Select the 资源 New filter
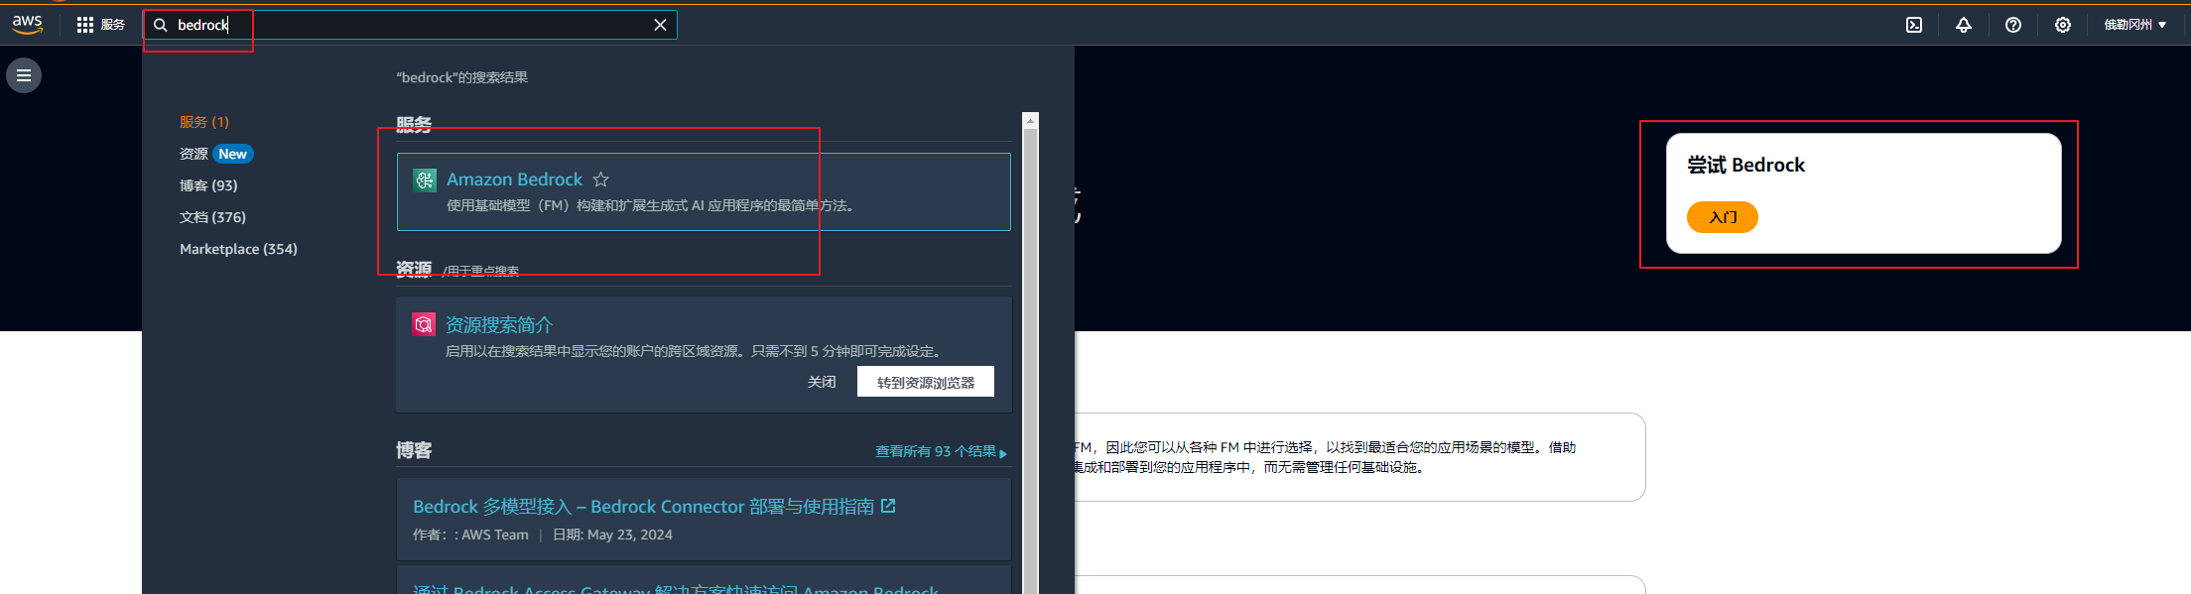 coord(216,154)
